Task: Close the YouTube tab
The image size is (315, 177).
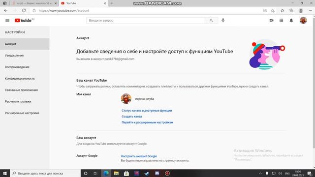Action: 105,3
